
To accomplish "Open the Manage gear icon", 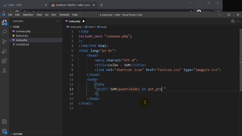I will (x=4, y=131).
